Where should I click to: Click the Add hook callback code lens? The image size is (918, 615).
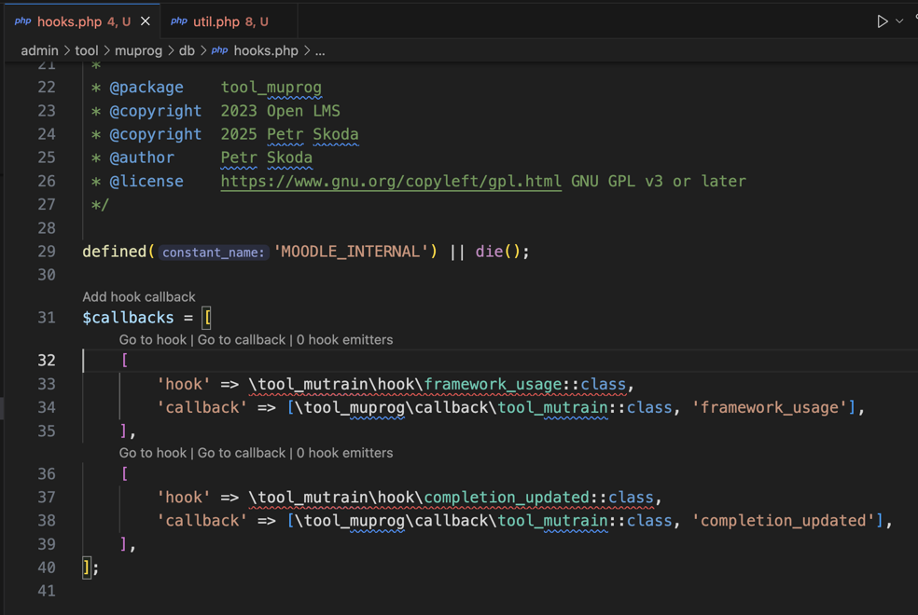point(139,297)
